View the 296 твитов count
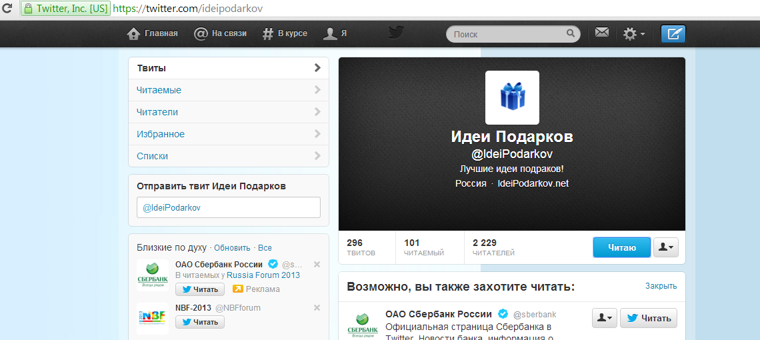The height and width of the screenshot is (340, 760). coord(361,247)
